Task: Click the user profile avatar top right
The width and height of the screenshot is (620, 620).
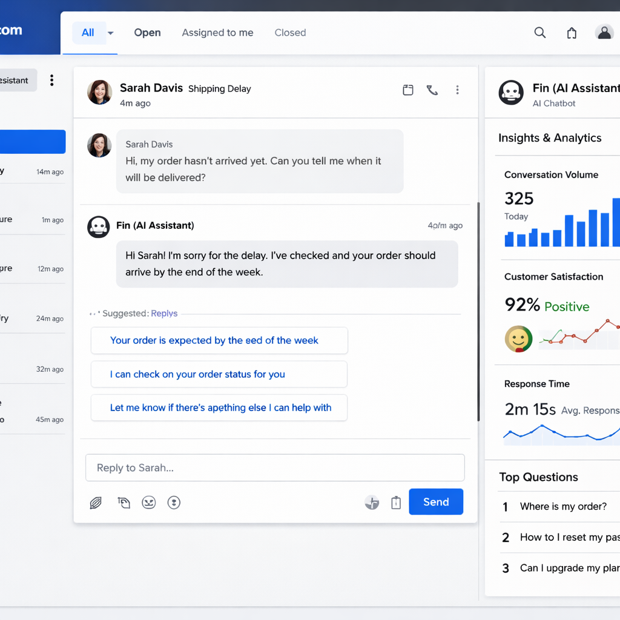Action: click(604, 33)
